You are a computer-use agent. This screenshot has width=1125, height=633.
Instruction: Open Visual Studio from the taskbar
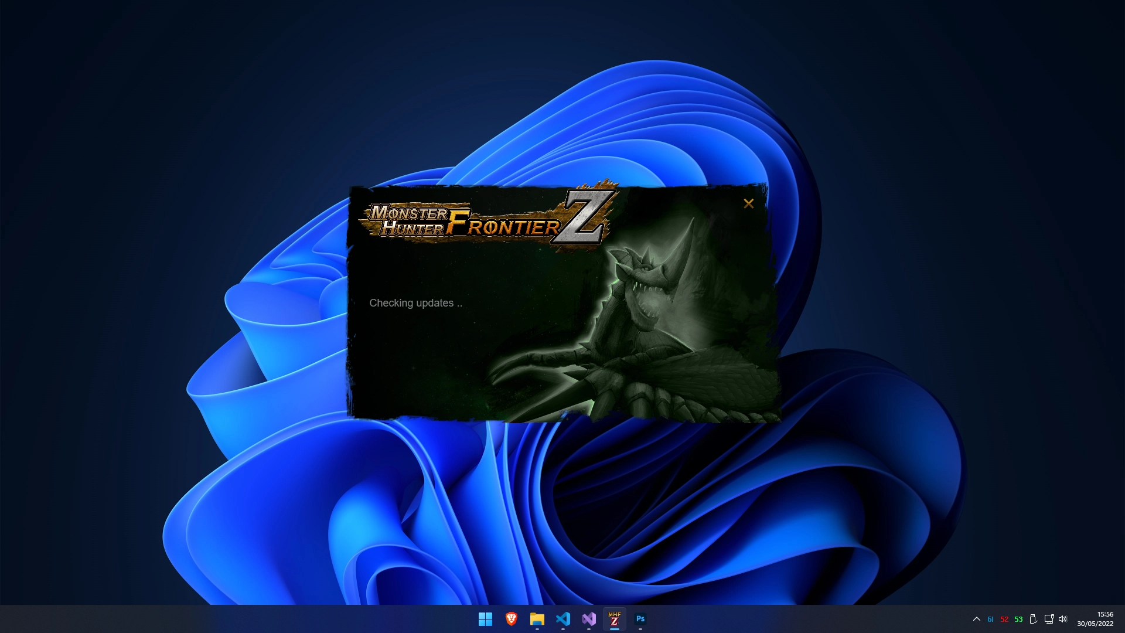589,619
